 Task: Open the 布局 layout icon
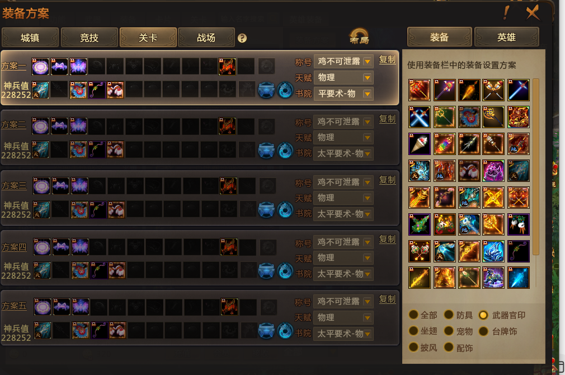point(359,36)
